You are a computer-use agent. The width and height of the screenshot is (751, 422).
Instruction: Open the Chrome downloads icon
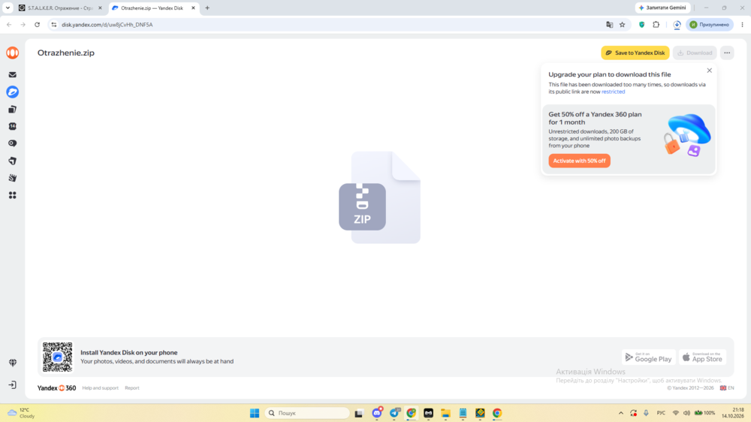coord(677,25)
